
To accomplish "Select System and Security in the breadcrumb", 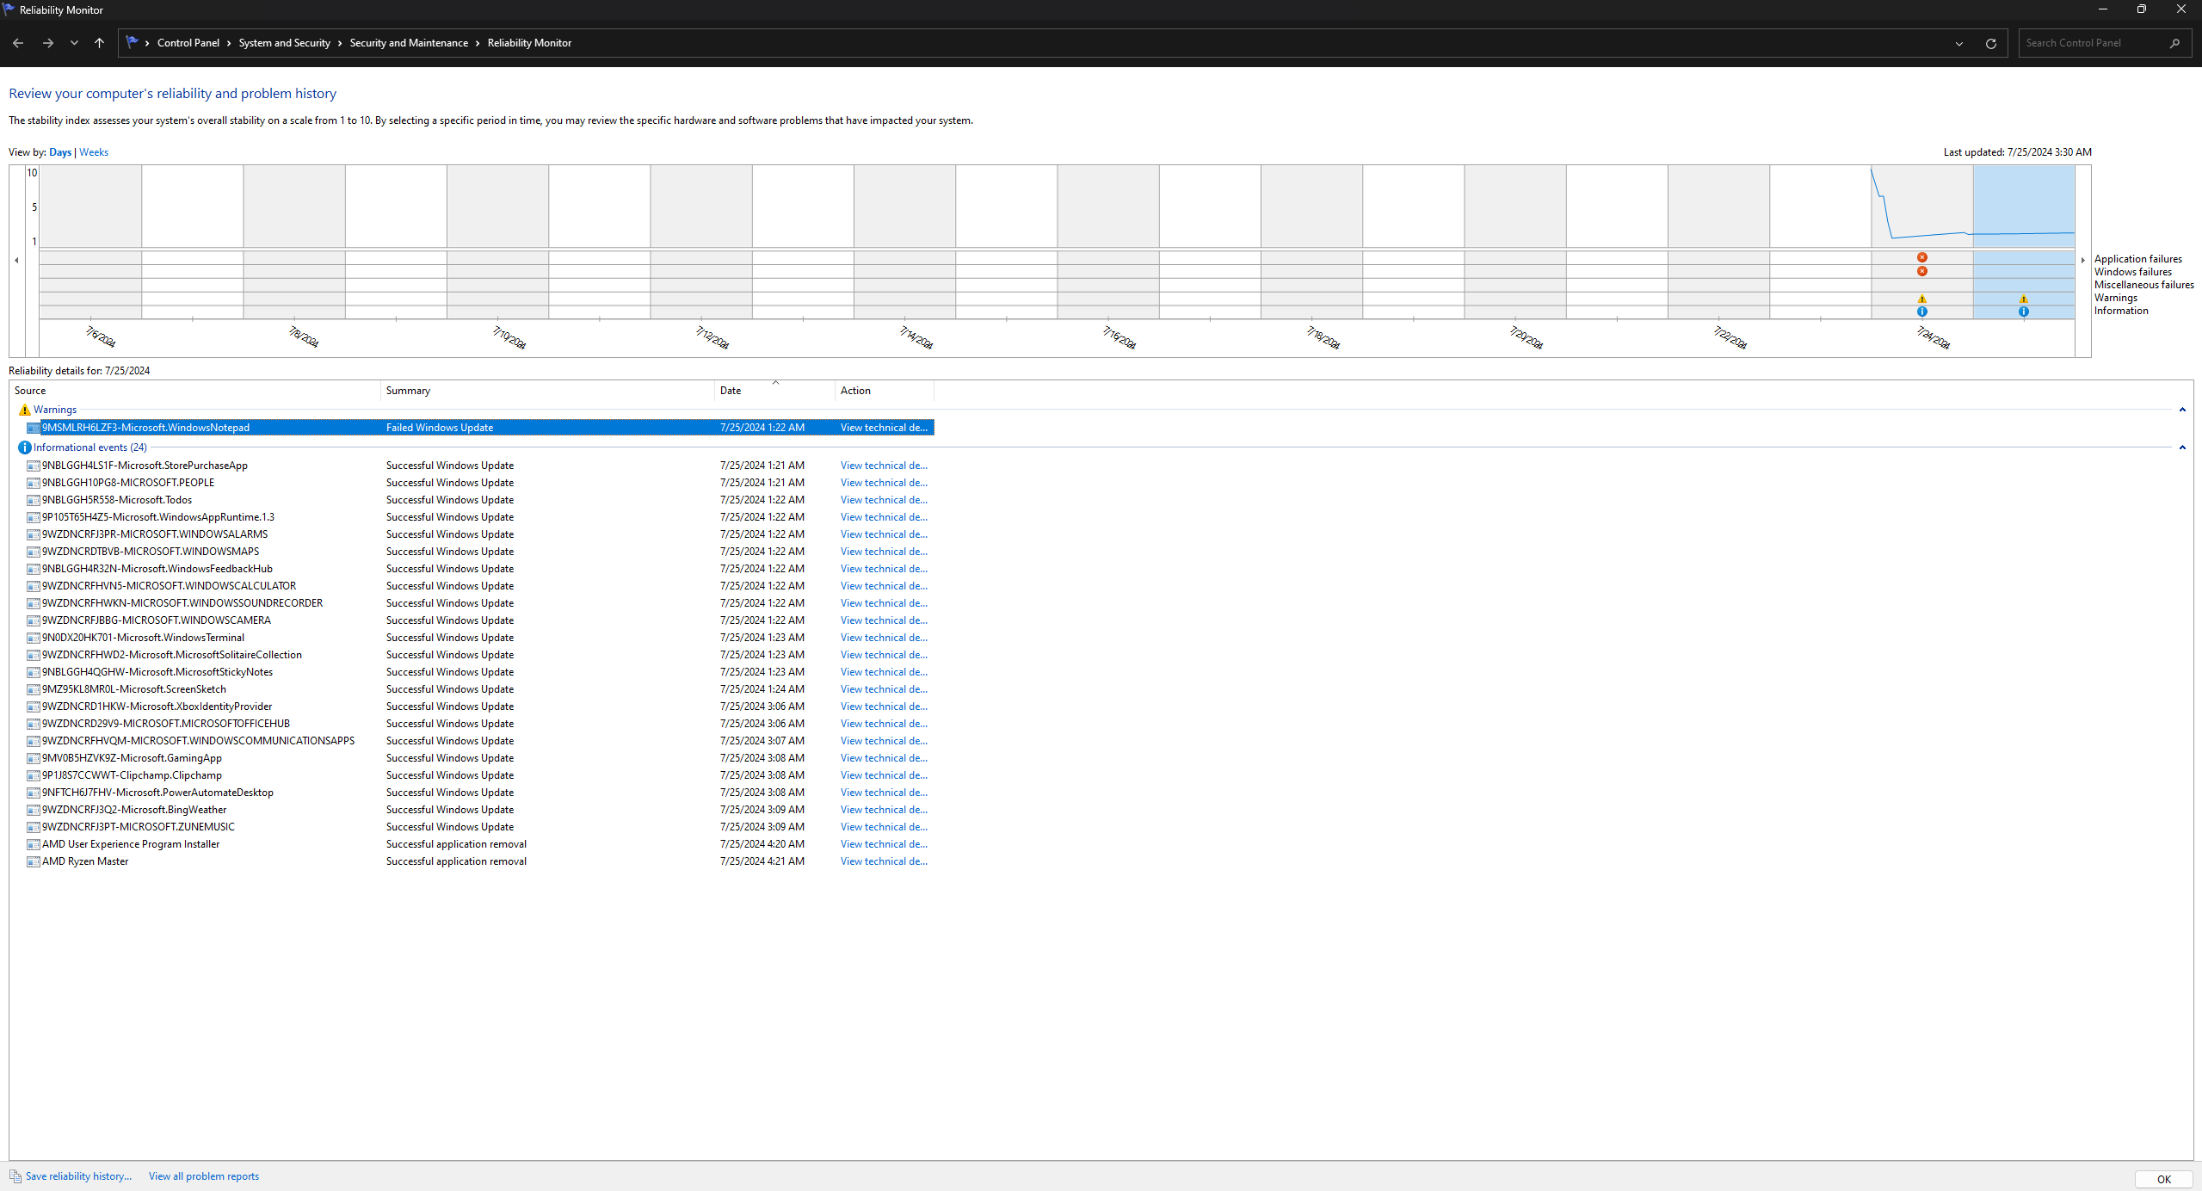I will [284, 43].
